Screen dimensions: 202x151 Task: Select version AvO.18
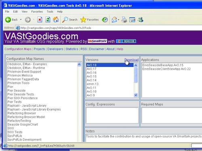tap(110, 65)
